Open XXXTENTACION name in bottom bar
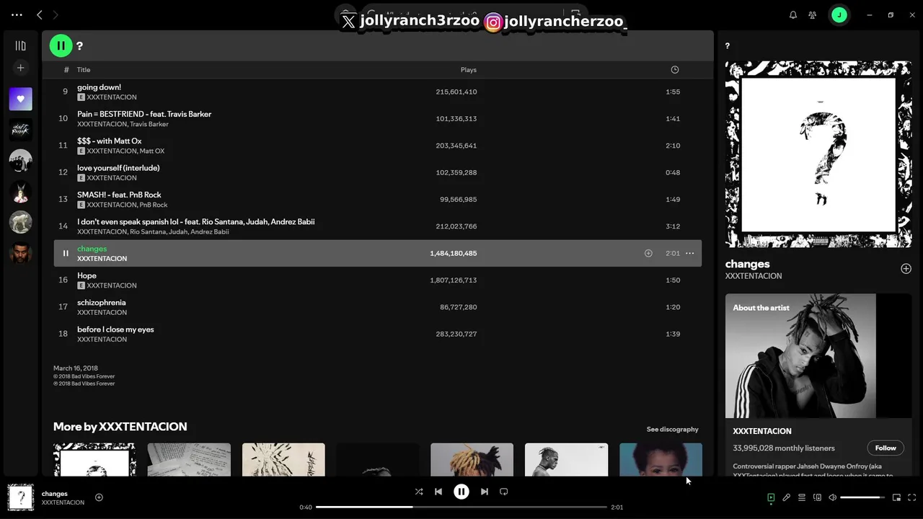923x519 pixels. (x=63, y=502)
